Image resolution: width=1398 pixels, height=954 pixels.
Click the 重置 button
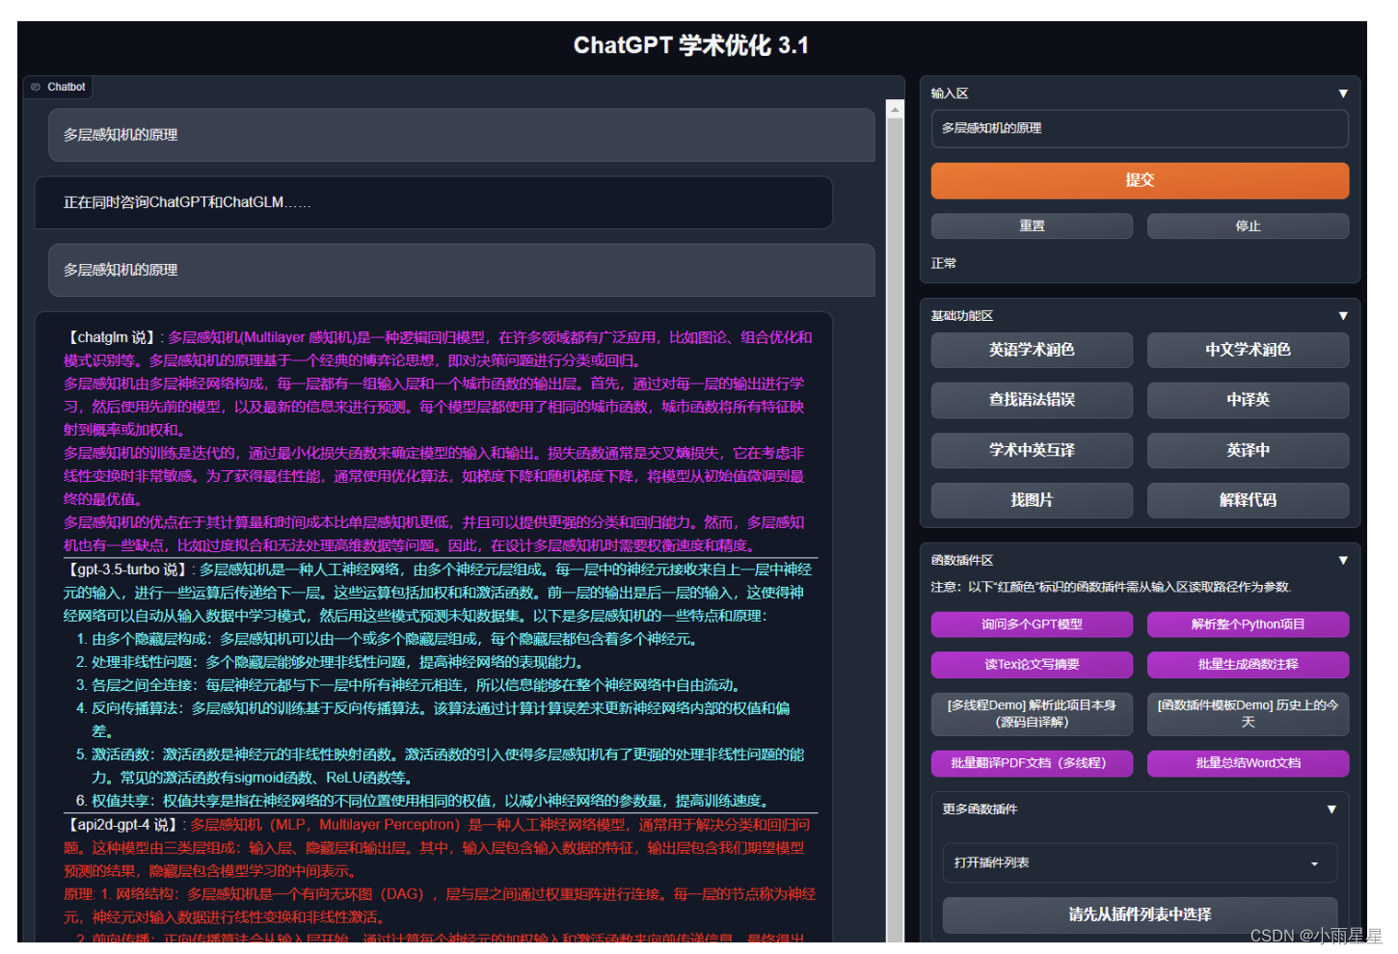[1032, 225]
